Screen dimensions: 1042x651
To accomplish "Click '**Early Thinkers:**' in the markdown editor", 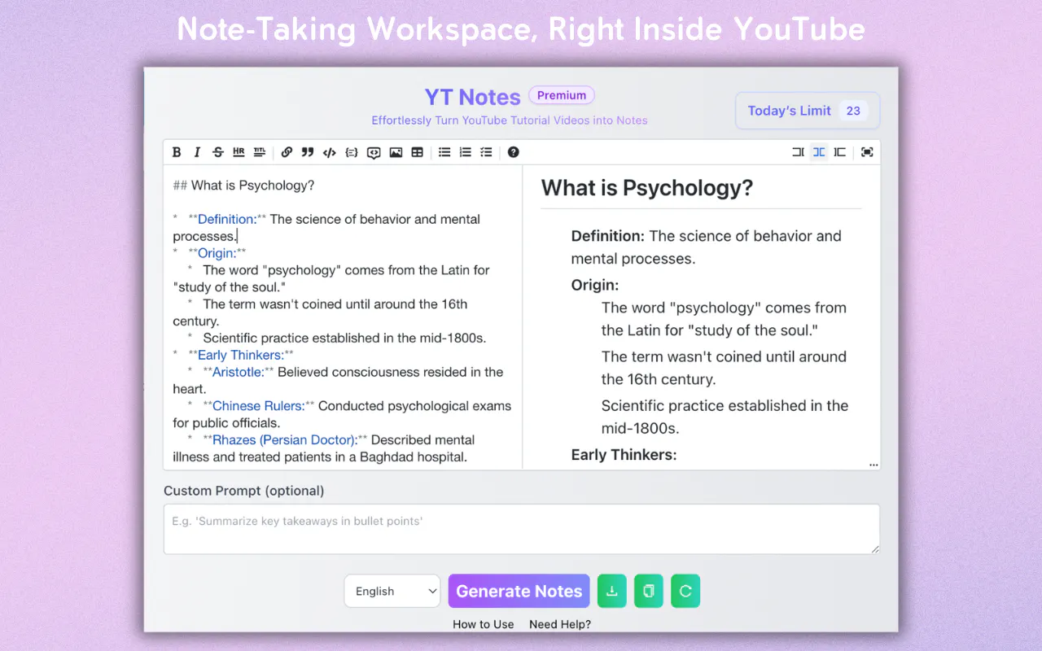I will coord(241,355).
